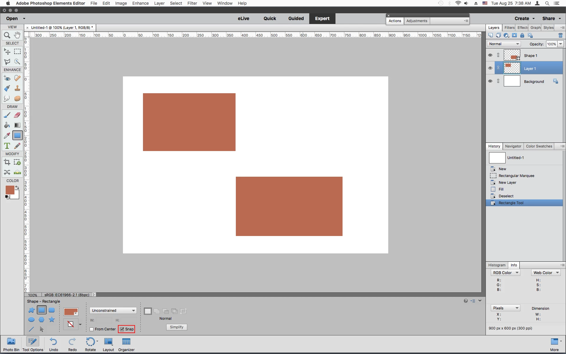Switch to Guided mode
The width and height of the screenshot is (566, 354).
296,19
